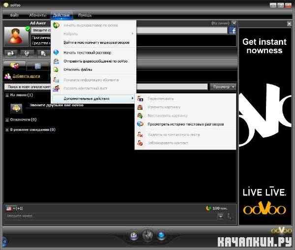The width and height of the screenshot is (295, 250).
Task: Click block contact icon in submenu
Action: (x=140, y=143)
